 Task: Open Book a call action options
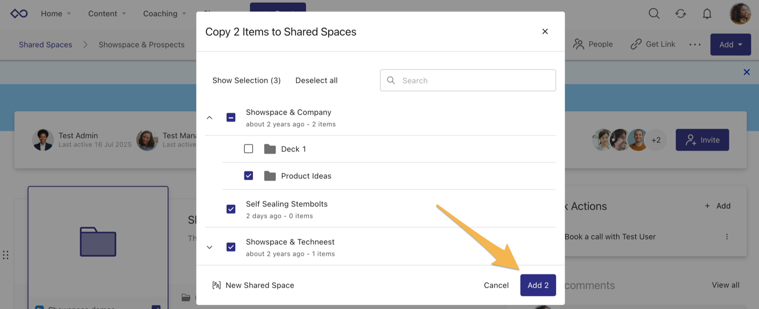point(727,236)
